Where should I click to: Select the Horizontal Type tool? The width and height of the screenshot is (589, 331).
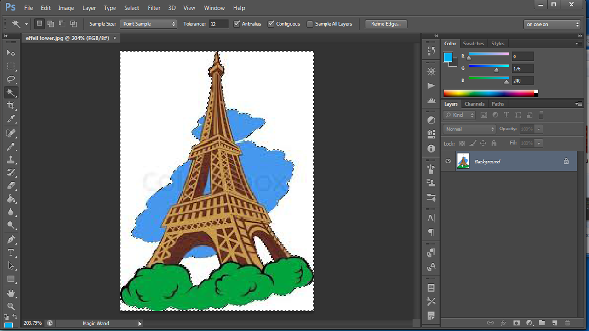11,252
